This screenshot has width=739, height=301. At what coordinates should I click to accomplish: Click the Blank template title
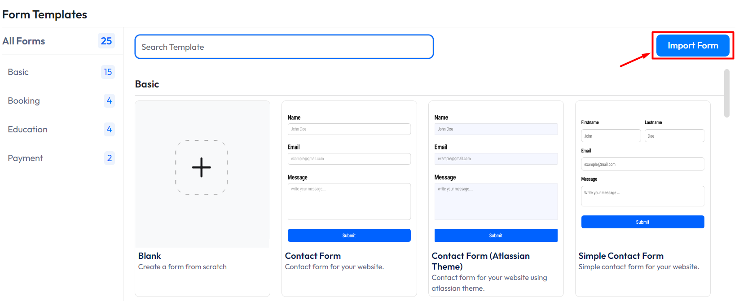(x=150, y=256)
